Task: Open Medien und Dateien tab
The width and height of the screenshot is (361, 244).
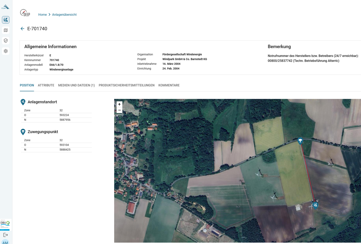Action: pyautogui.click(x=76, y=85)
